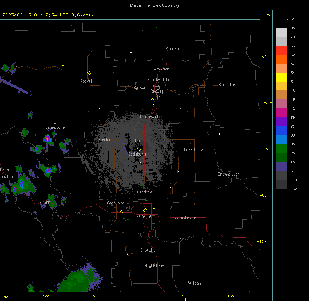Click the km unit label at the bottom-left corner
Viewport: 309px width, 301px height.
point(5,297)
